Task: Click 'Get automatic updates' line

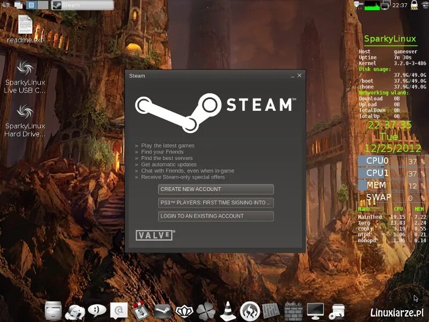Action: tap(169, 164)
